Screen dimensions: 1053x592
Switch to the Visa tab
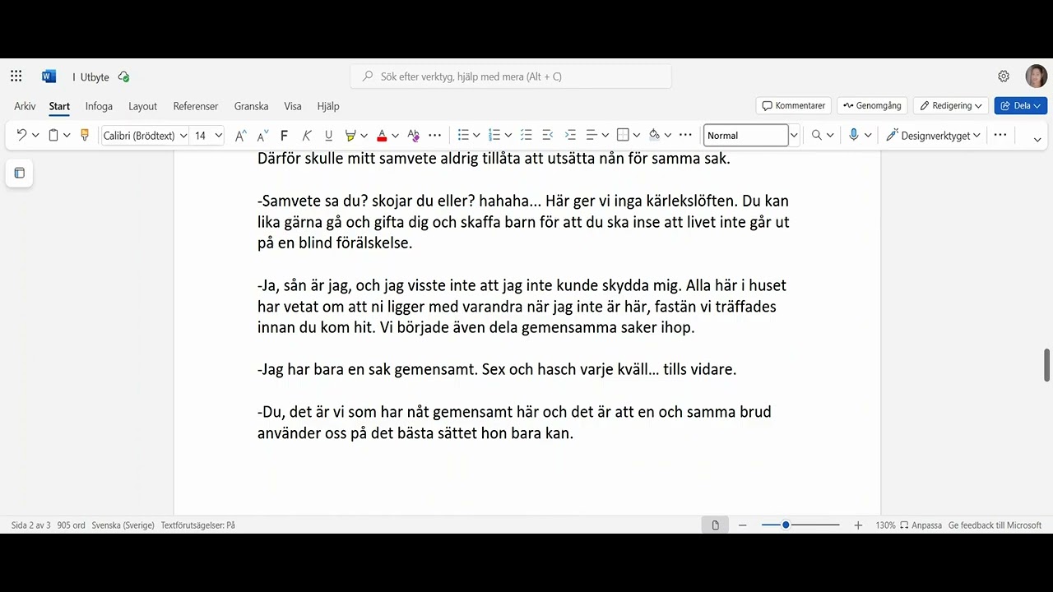(293, 106)
